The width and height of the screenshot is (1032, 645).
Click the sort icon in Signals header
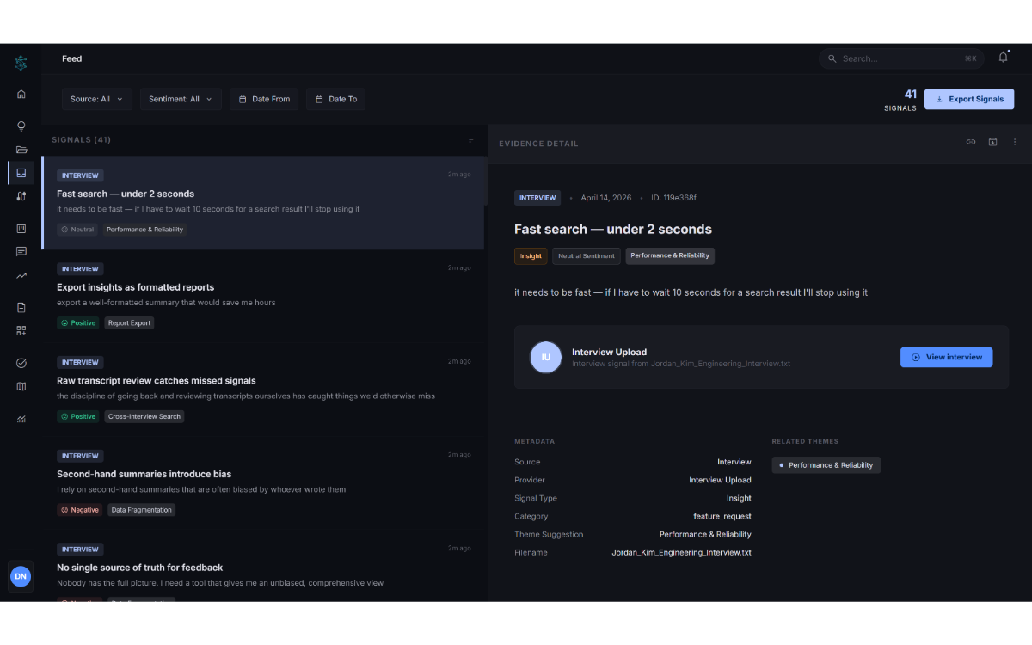(x=472, y=139)
